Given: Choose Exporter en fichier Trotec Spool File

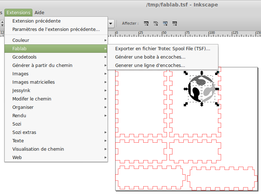Looking at the screenshot, I should [x=162, y=49].
